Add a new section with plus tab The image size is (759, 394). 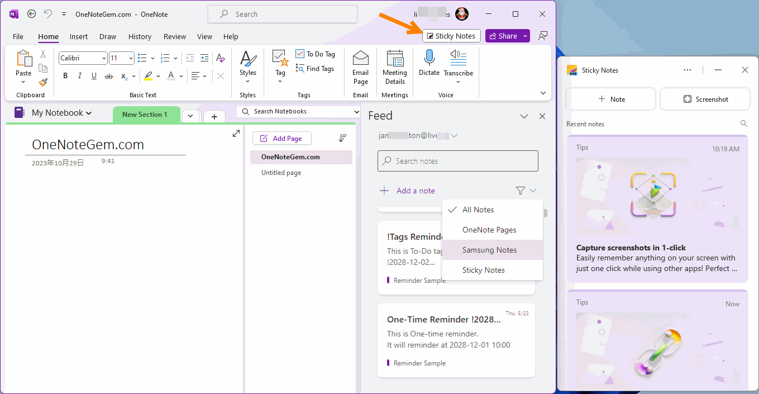(214, 116)
